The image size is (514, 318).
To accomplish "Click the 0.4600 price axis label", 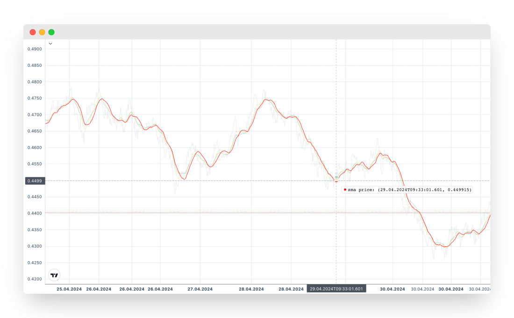I will click(x=35, y=148).
